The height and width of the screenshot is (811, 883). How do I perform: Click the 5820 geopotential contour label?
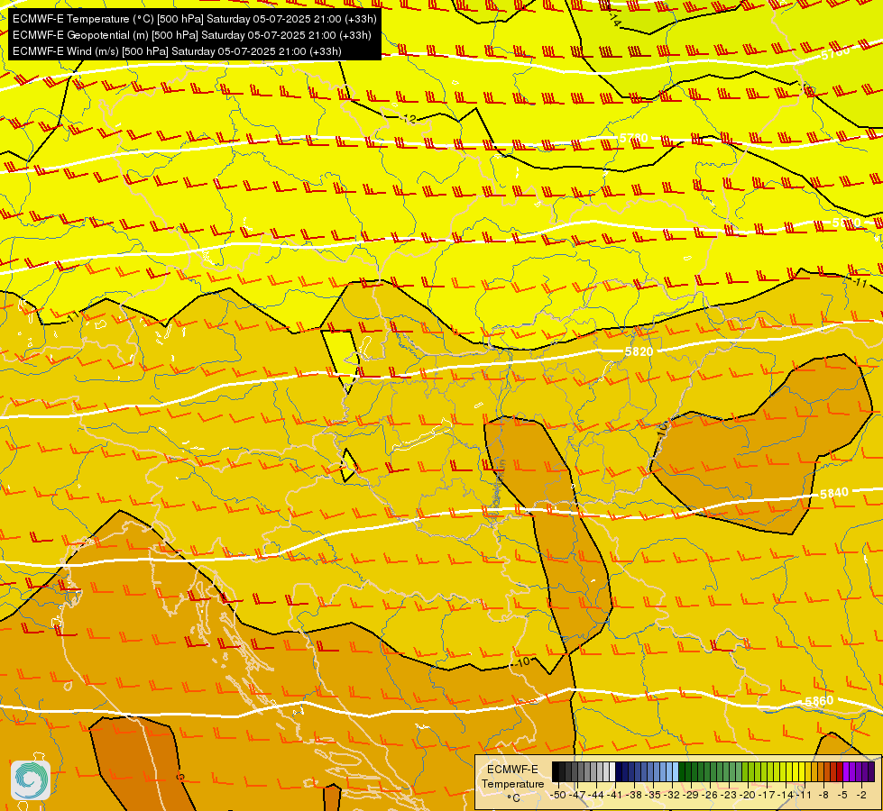click(639, 351)
